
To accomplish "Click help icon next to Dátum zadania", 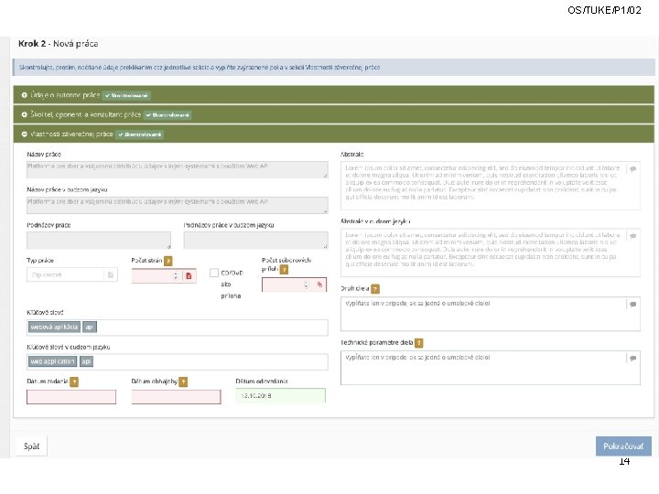I will (74, 381).
